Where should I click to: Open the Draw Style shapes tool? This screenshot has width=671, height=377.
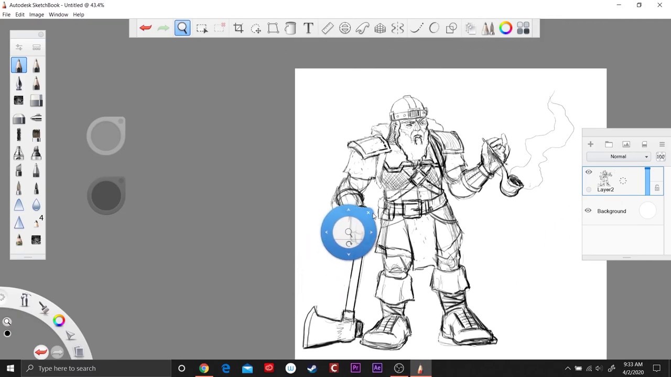coord(451,28)
